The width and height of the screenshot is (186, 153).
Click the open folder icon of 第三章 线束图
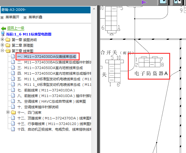pyautogui.click(x=8, y=51)
